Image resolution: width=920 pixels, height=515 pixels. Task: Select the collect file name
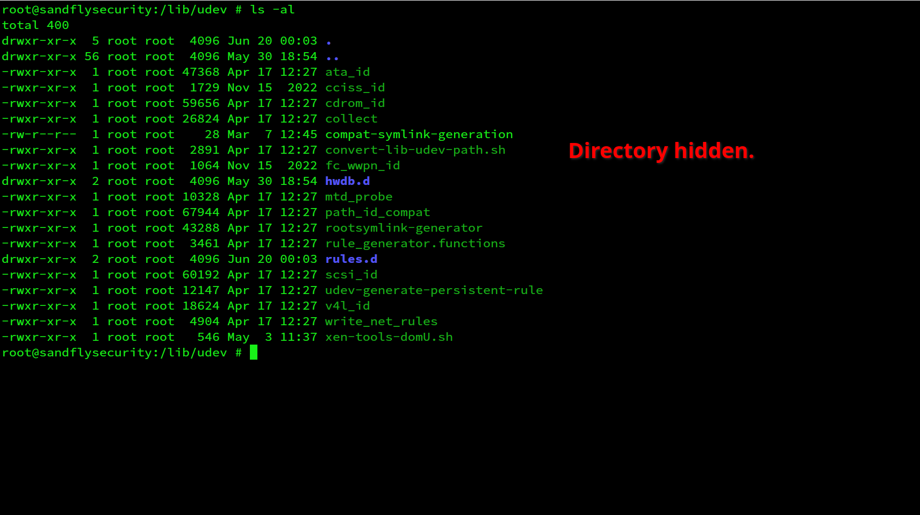pyautogui.click(x=351, y=119)
